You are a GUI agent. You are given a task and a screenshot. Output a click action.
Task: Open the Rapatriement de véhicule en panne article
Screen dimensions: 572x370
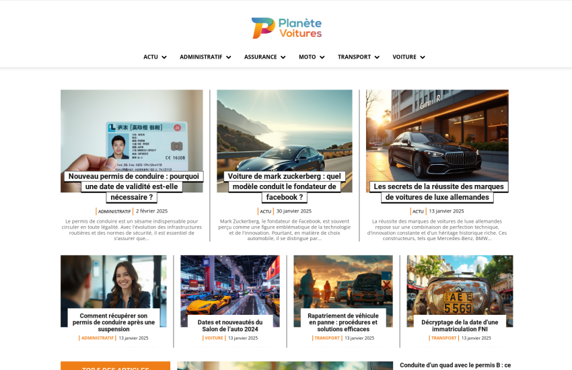[343, 322]
